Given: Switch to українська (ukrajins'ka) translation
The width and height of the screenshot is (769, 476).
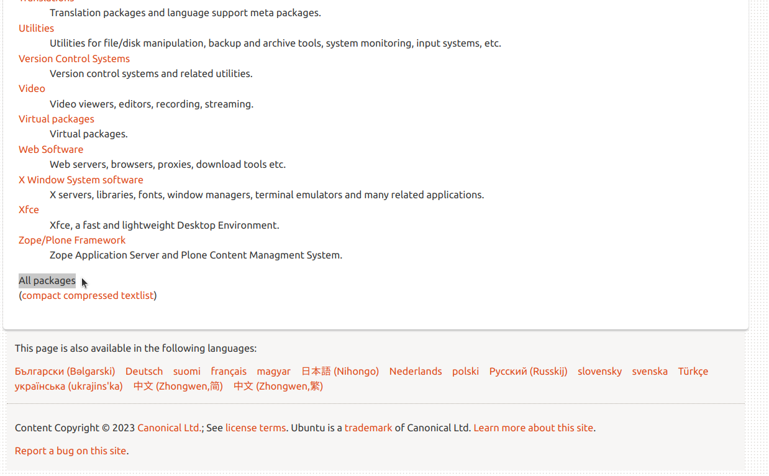Looking at the screenshot, I should tap(69, 386).
